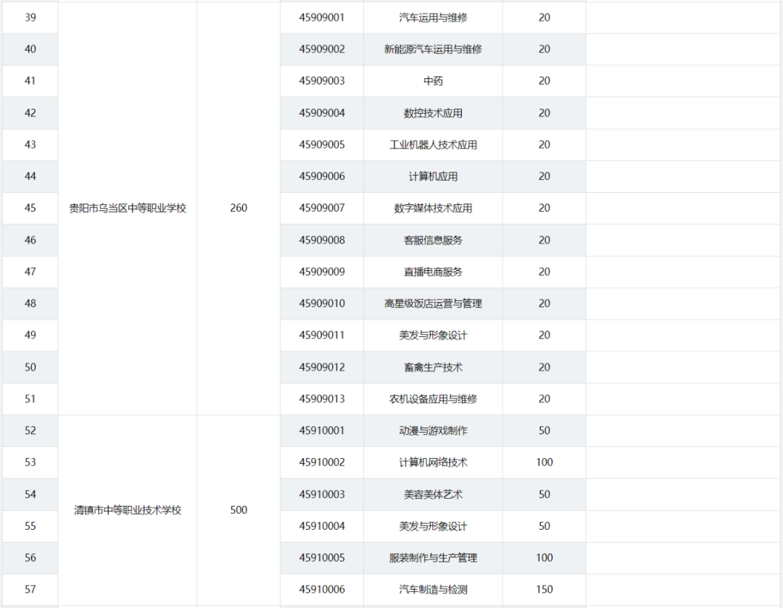This screenshot has width=783, height=608.
Task: Select the 直播电商服务 cell
Action: point(433,272)
